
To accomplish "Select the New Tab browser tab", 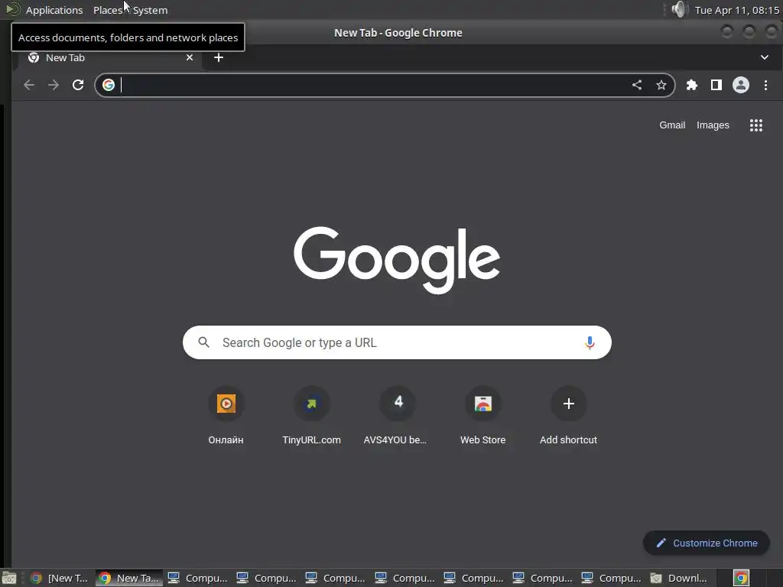I will 110,58.
